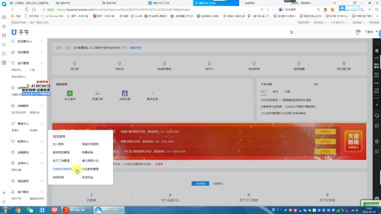
Task: Click the 待付款 count
Action: (x=74, y=63)
